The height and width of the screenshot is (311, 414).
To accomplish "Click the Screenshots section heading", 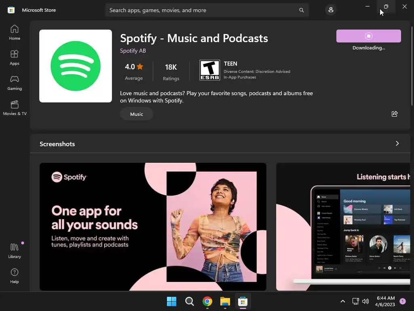I will pyautogui.click(x=57, y=144).
